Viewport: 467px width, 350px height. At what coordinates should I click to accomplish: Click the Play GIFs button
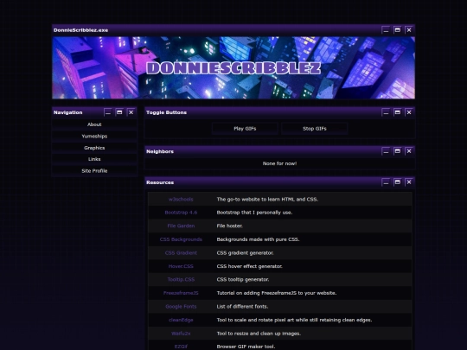tap(245, 129)
